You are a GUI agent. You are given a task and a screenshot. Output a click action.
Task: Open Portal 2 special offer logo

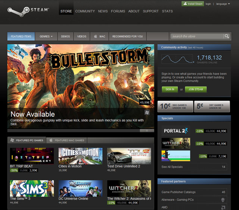(176, 131)
